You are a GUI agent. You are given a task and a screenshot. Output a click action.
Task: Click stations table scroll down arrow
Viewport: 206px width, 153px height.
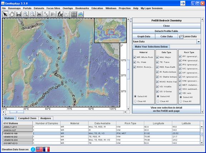(202, 143)
